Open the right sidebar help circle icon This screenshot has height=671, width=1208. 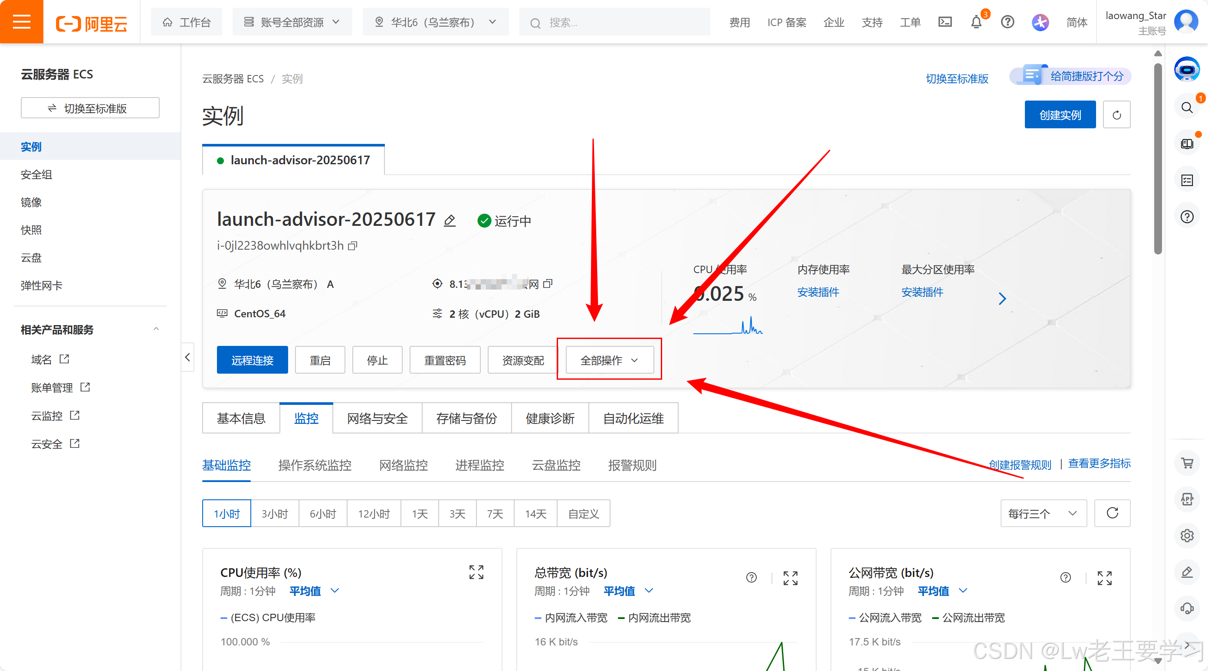pos(1187,217)
